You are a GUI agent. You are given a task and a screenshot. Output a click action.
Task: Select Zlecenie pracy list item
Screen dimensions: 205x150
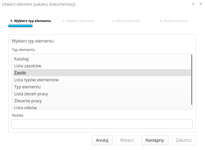click(28, 101)
